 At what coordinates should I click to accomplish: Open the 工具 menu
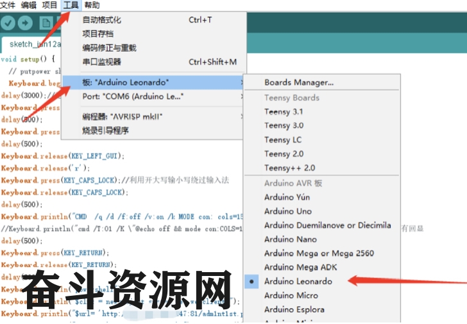click(71, 5)
